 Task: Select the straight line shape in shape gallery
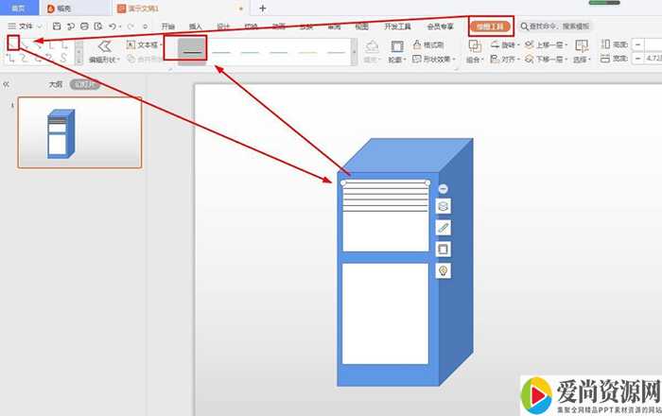pos(12,43)
